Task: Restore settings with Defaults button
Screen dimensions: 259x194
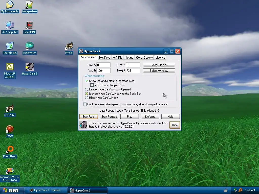Action: [150, 117]
